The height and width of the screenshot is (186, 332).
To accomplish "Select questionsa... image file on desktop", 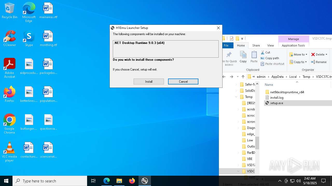I will [x=48, y=122].
